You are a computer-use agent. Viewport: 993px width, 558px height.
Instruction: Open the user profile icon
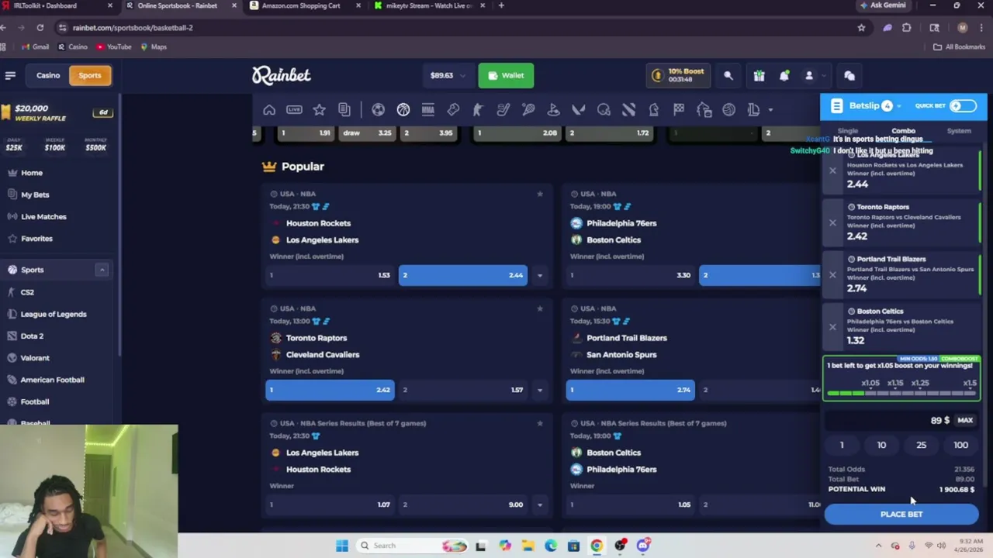[808, 75]
